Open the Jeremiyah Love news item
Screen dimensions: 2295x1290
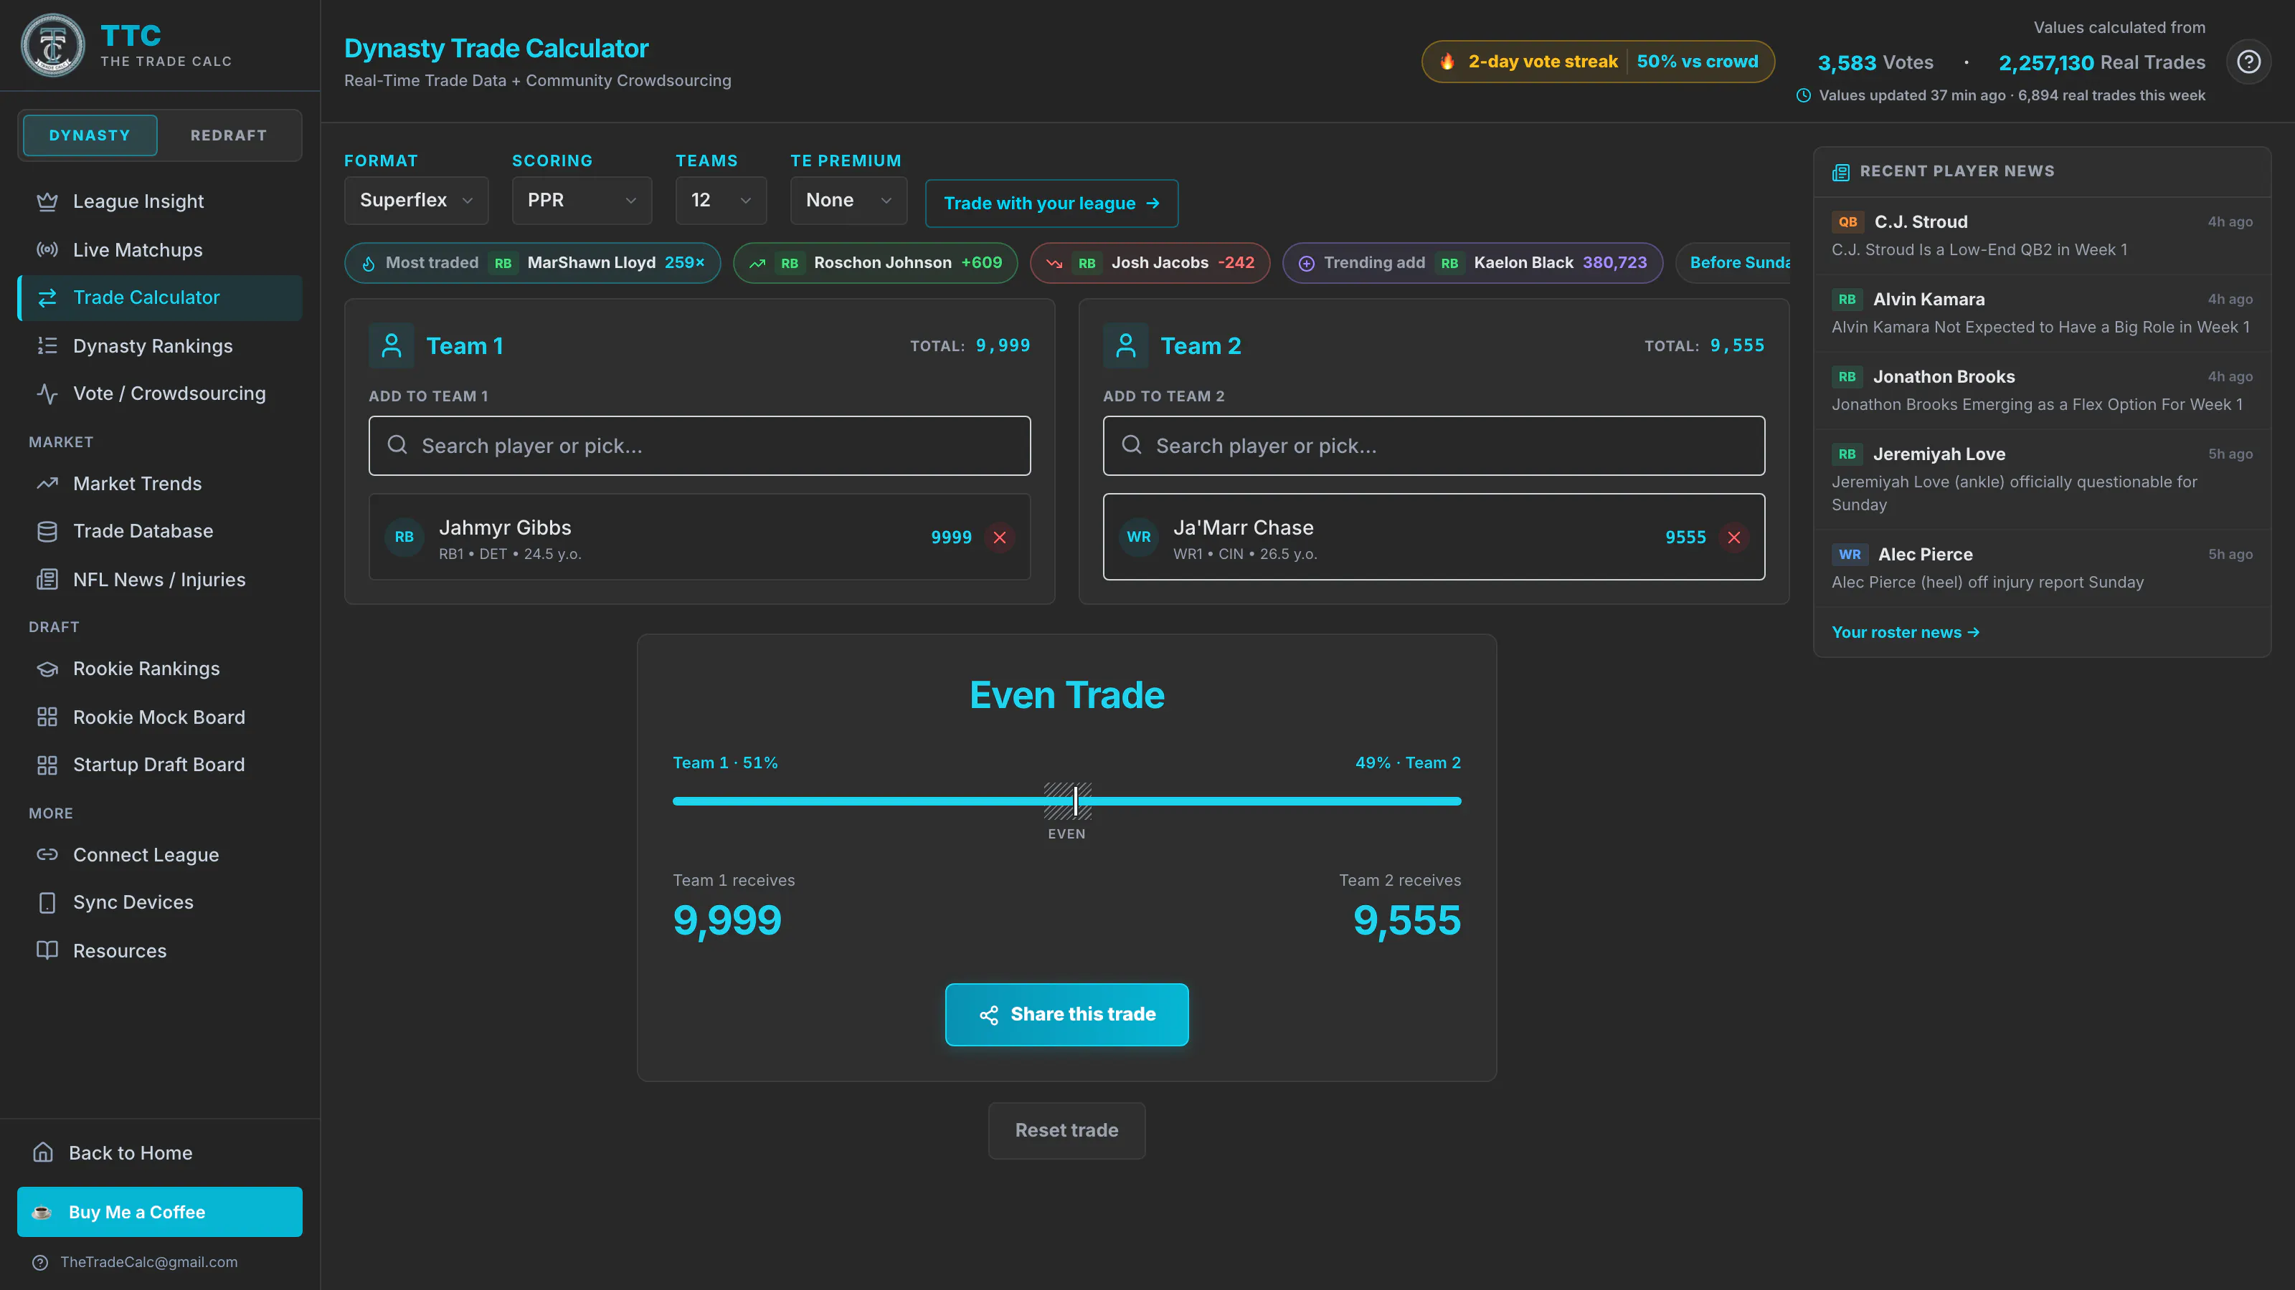(2042, 480)
